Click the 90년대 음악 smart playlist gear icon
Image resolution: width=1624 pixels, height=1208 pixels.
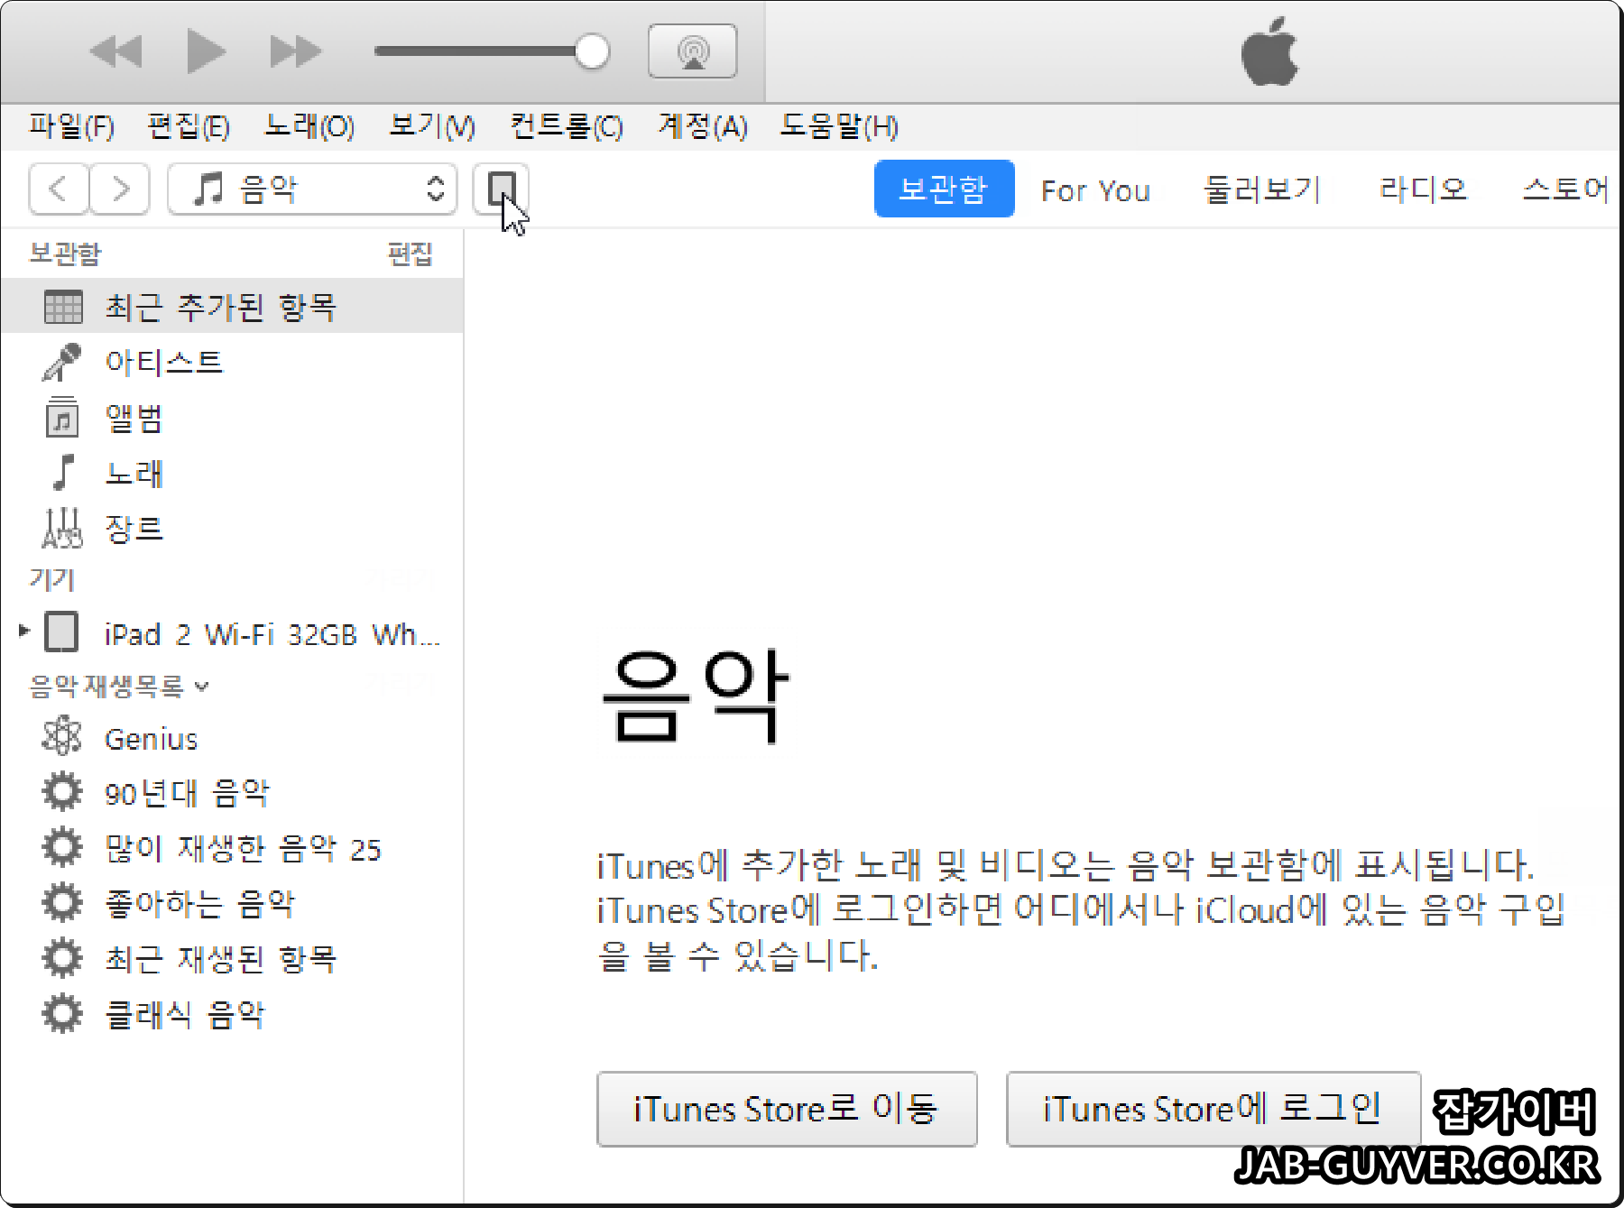click(x=60, y=792)
